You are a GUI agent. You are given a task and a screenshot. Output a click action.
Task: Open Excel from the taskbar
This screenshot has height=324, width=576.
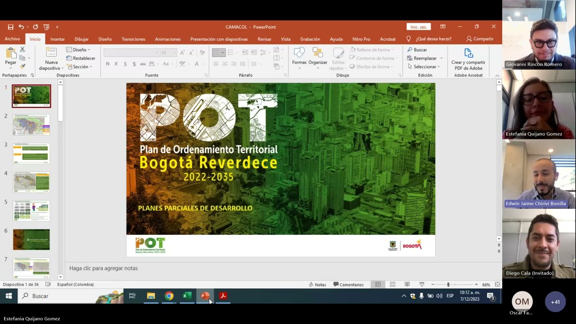(187, 296)
